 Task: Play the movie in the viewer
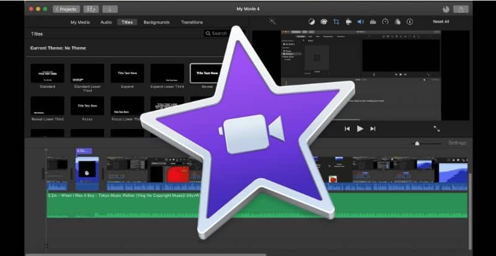coord(360,129)
